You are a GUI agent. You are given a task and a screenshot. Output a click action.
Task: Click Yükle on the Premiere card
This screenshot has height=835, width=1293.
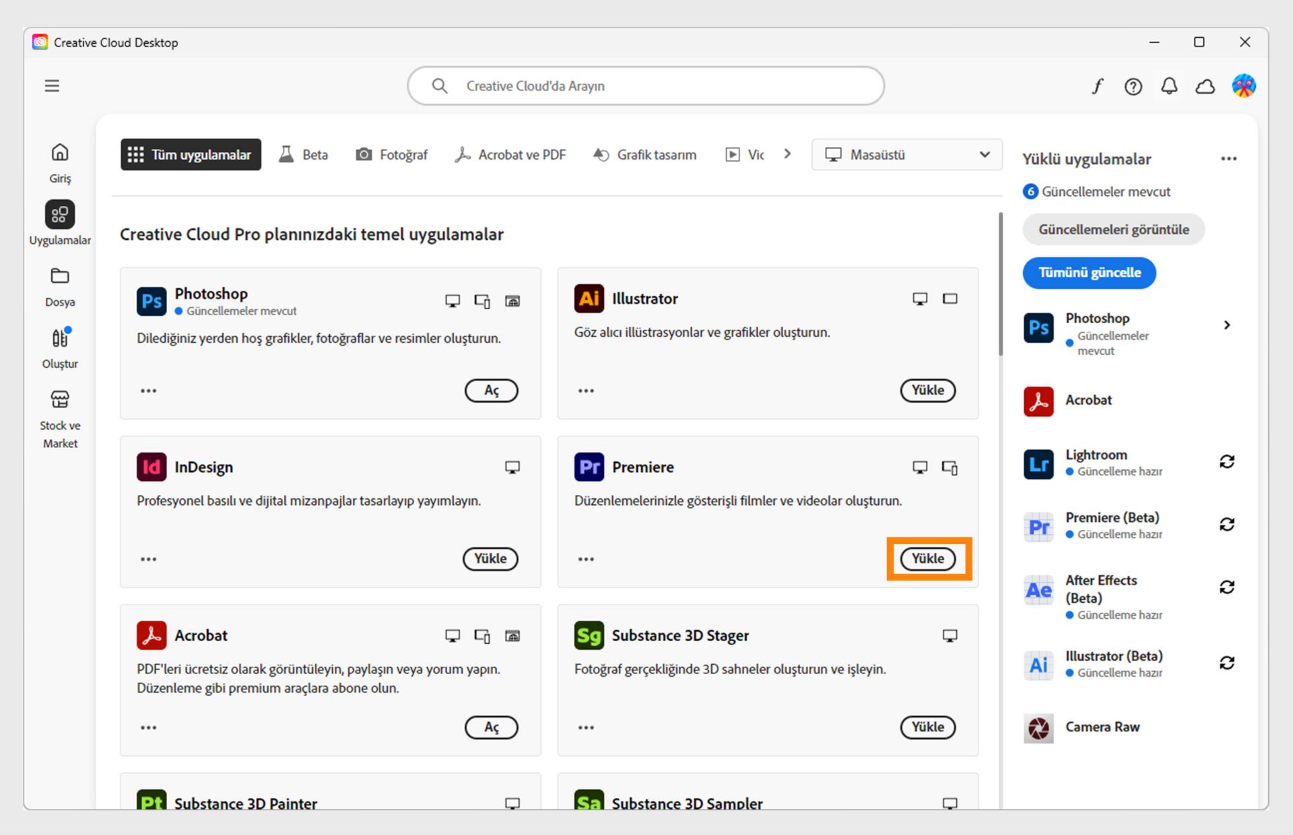click(927, 559)
